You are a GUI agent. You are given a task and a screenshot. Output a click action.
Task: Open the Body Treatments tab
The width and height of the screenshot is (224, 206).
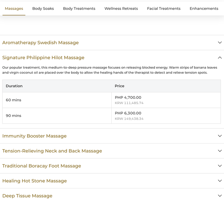(x=79, y=8)
